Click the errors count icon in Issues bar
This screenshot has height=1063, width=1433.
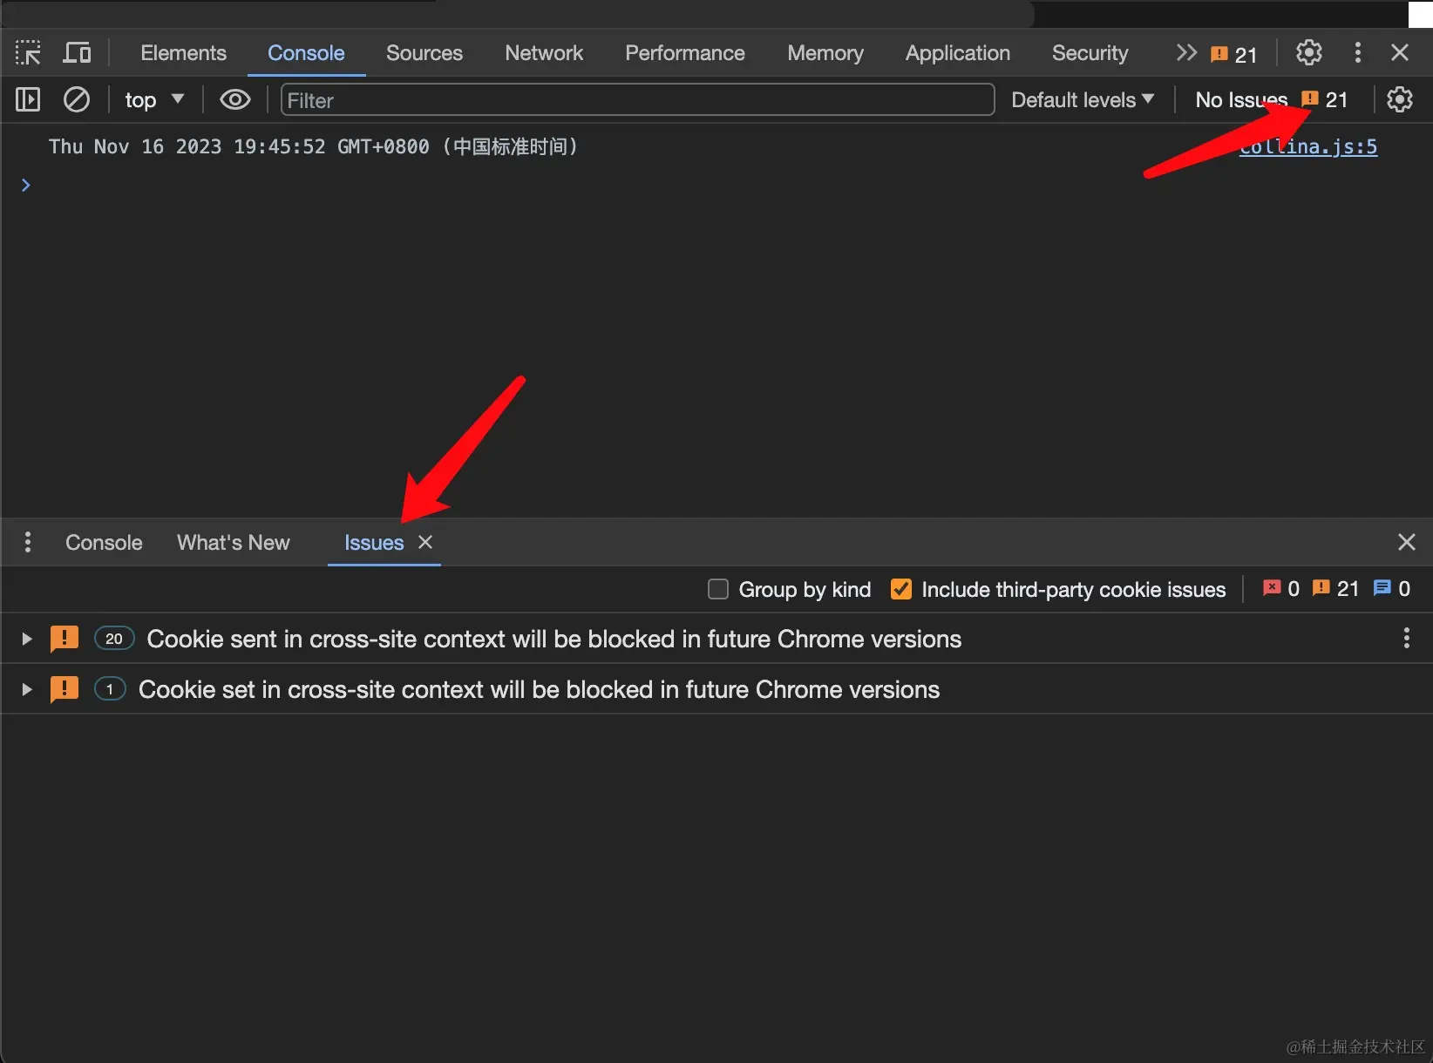(1273, 588)
